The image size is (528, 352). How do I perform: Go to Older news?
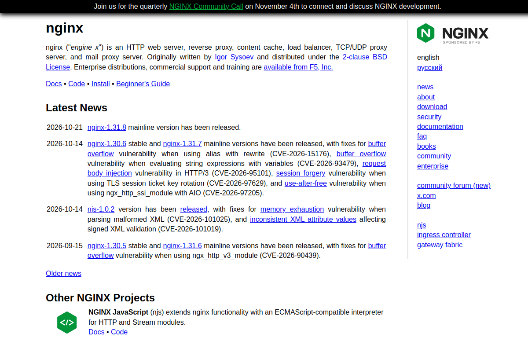point(63,273)
